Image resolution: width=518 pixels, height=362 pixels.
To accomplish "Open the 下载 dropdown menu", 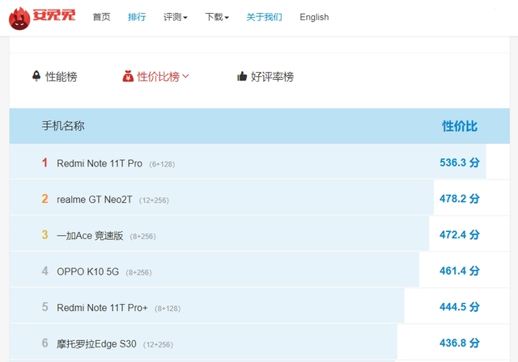I will (x=216, y=17).
